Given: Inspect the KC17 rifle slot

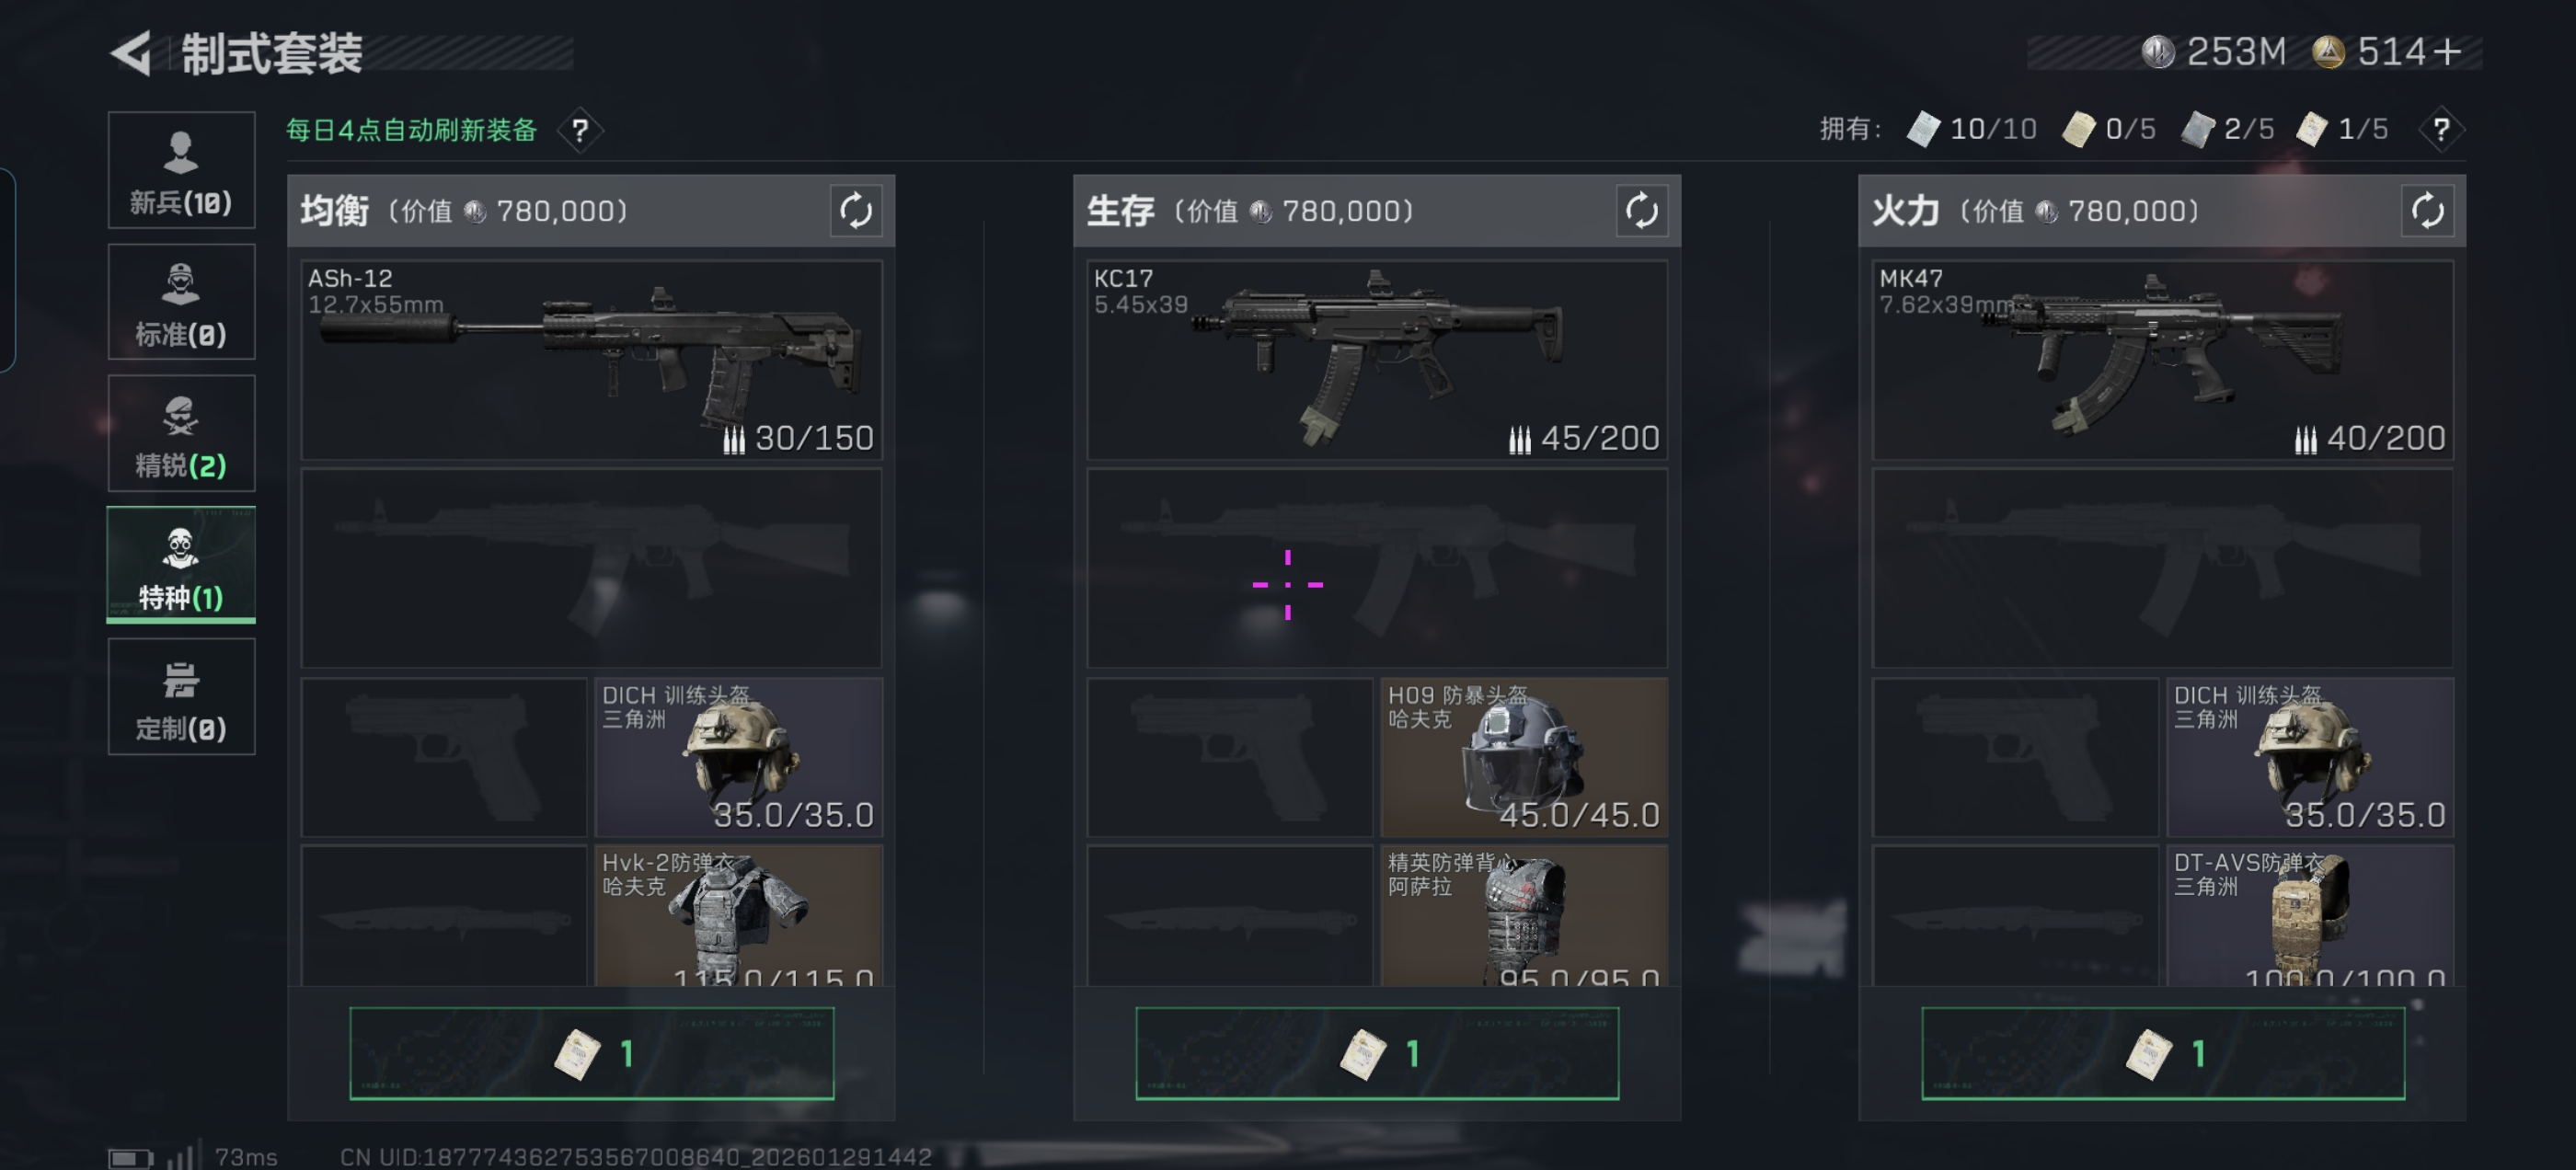Looking at the screenshot, I should click(1377, 360).
